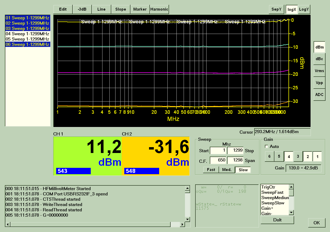
Task: Click the CH 1 ADC value bar 543
Action: (x=73, y=171)
